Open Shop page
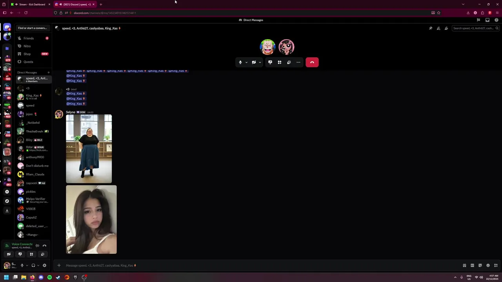Screen dimensions: 502x282 (x=34, y=54)
